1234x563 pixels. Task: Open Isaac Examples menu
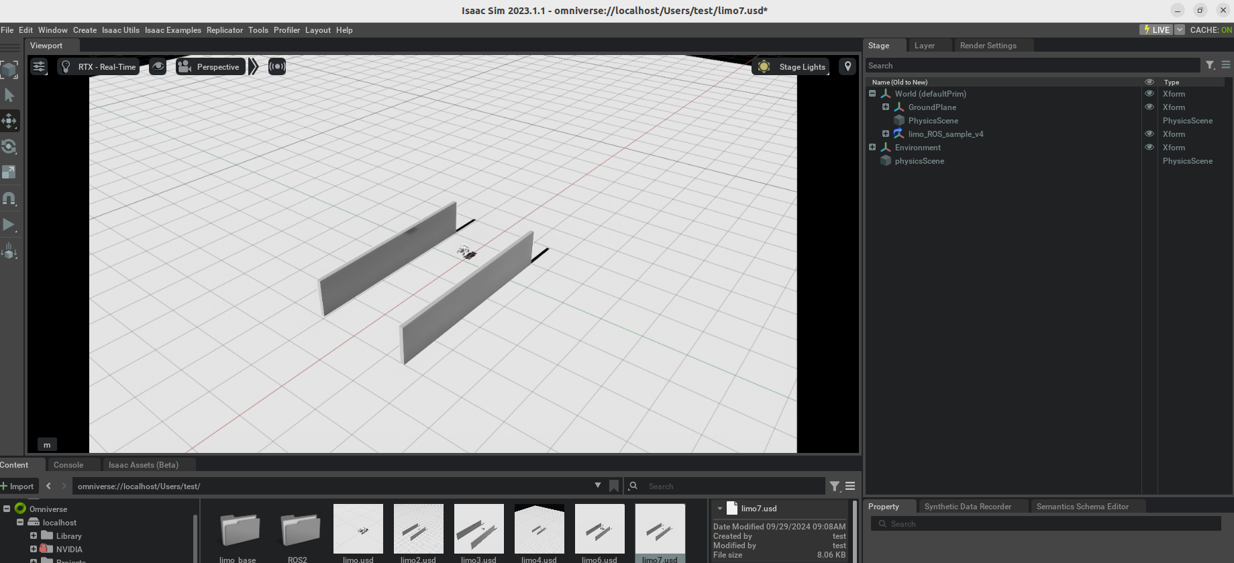tap(173, 30)
